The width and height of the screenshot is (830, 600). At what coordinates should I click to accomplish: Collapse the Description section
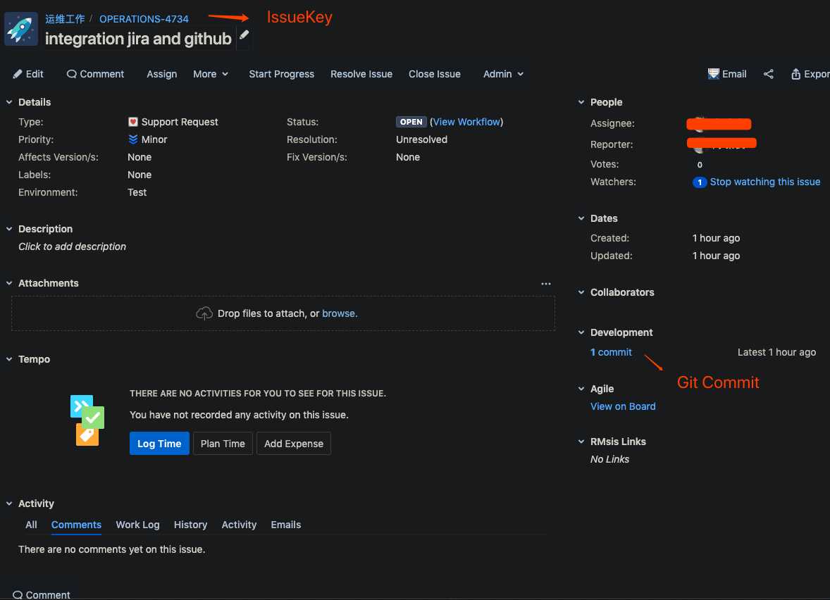(x=9, y=229)
